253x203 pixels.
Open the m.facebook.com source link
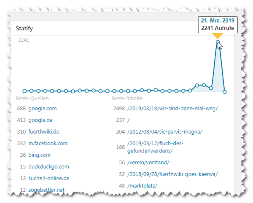(x=48, y=143)
